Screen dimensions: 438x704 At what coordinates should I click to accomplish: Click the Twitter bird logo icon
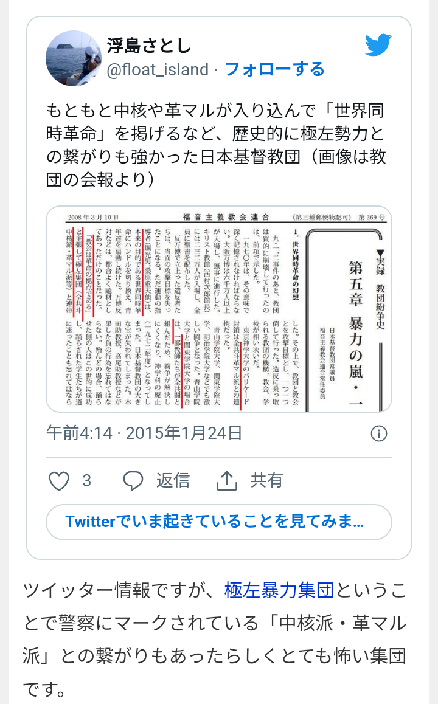(x=378, y=45)
